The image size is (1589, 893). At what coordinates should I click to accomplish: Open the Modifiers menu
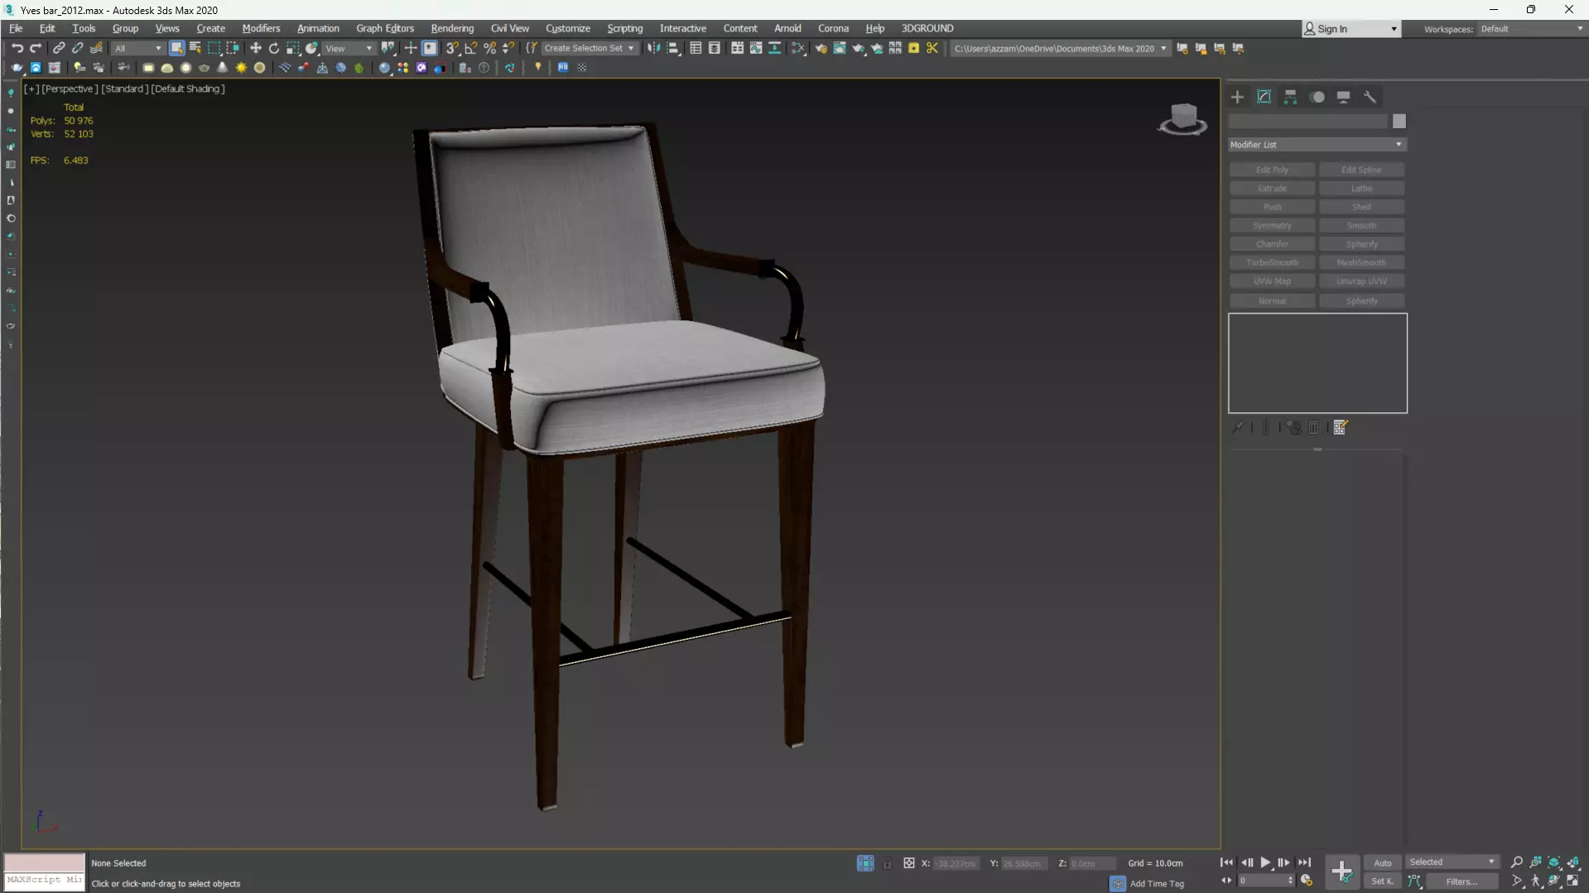(261, 28)
